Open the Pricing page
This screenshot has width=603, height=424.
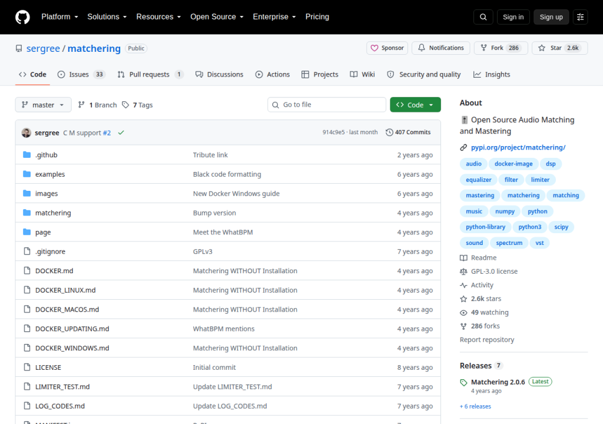point(317,17)
